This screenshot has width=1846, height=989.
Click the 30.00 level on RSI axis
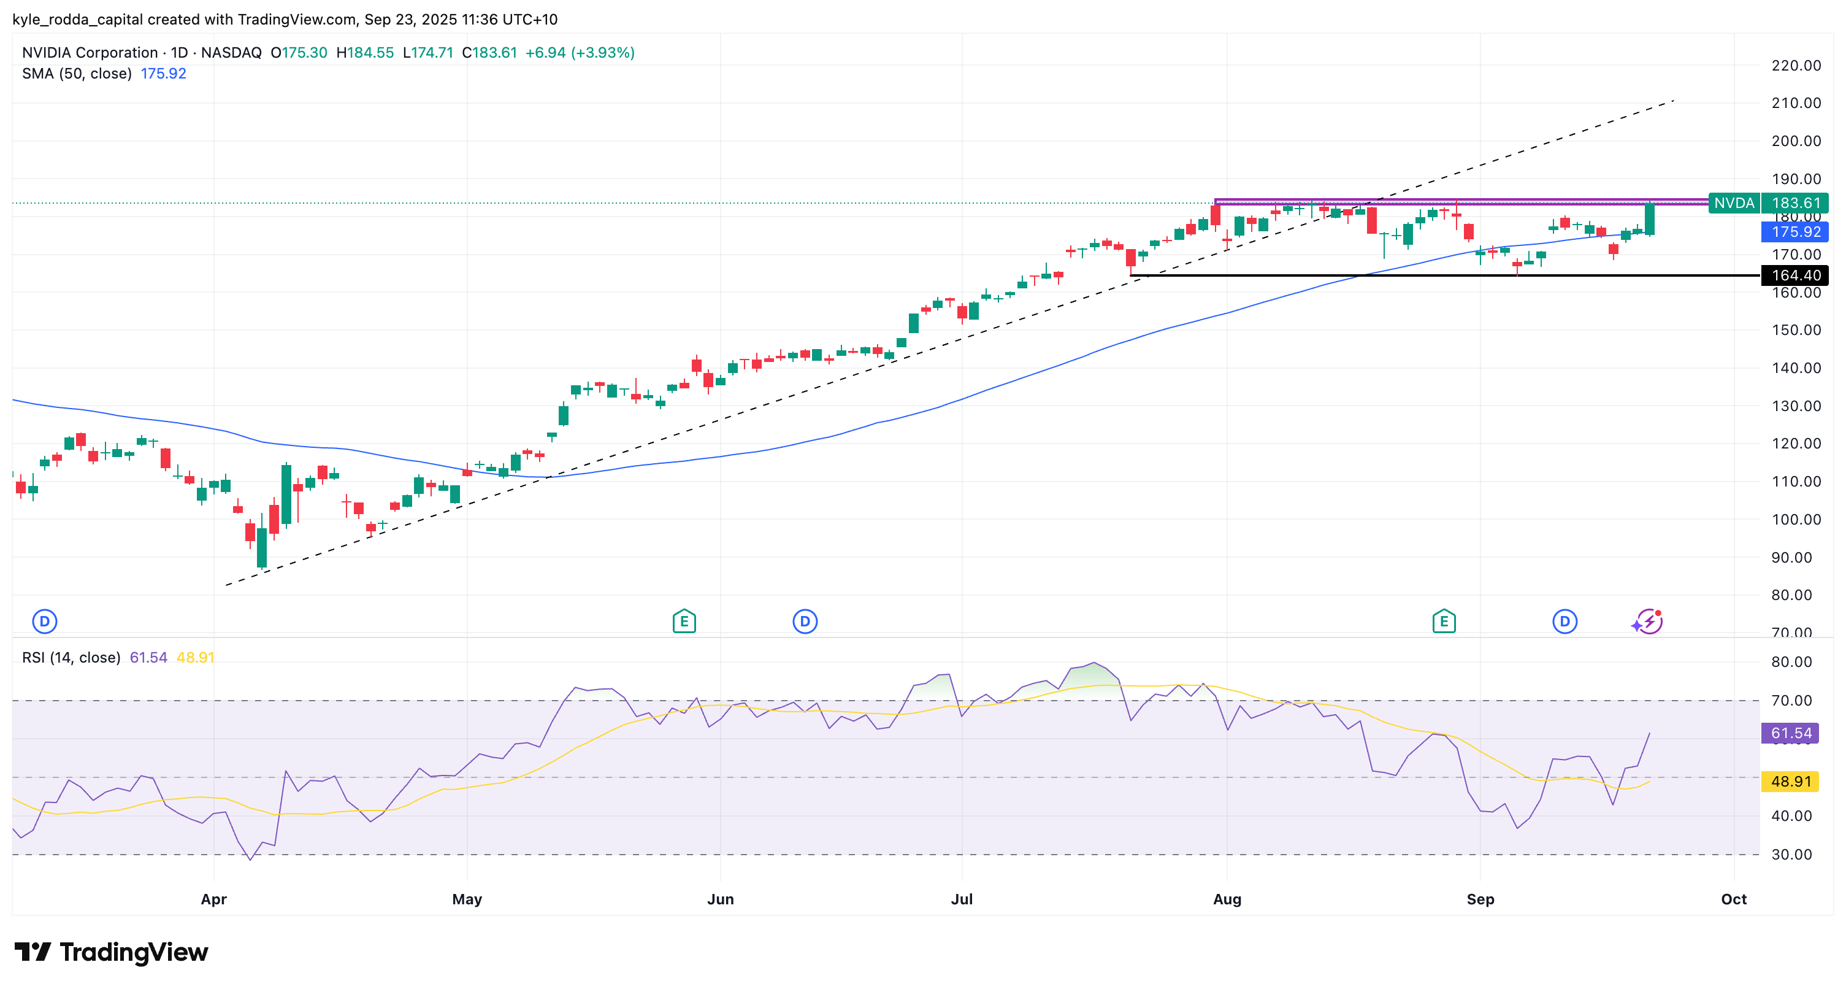click(x=1791, y=854)
